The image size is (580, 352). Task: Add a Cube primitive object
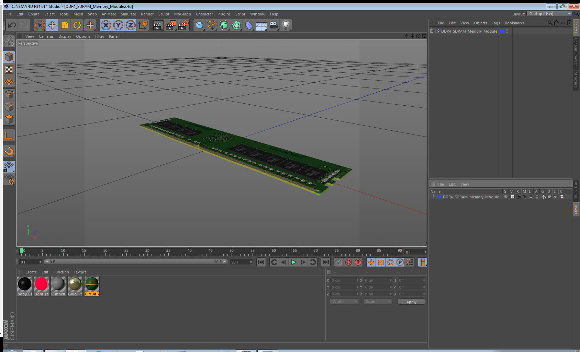tap(199, 25)
